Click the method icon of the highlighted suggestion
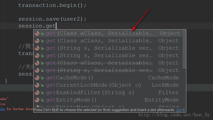 click(x=37, y=33)
